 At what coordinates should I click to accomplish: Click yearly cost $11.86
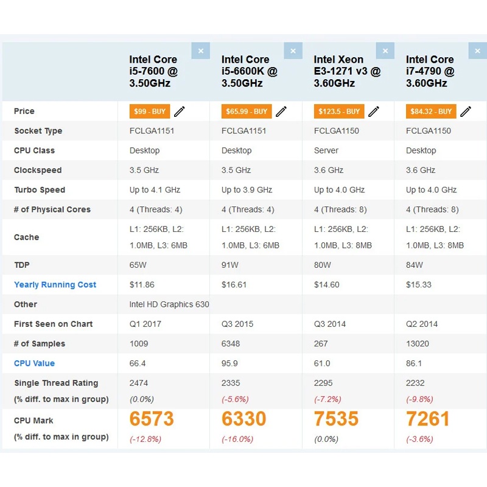[x=142, y=285]
